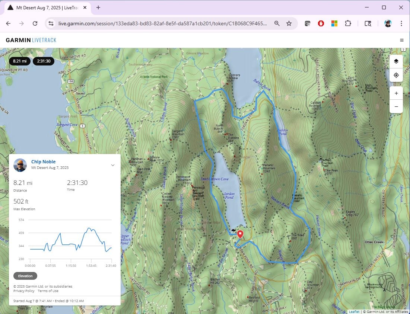410x314 pixels.
Task: Select the Elevation chart button
Action: click(x=25, y=276)
